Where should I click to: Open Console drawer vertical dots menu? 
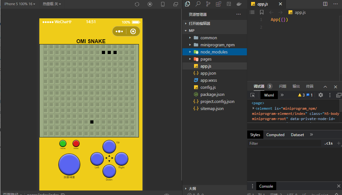[252, 186]
